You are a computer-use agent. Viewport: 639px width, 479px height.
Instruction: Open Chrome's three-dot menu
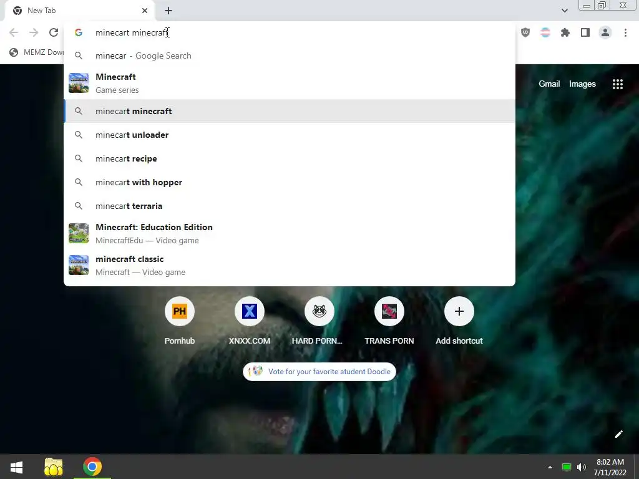tap(625, 32)
